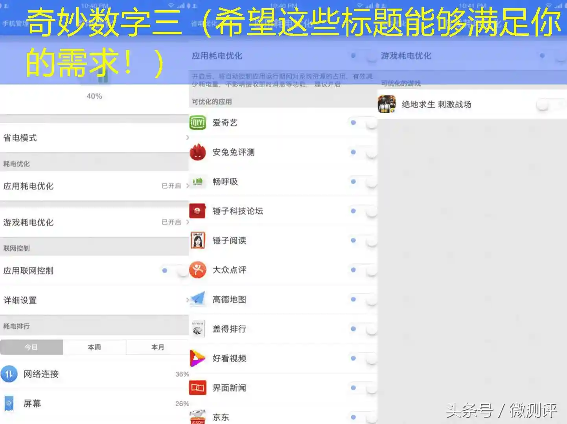Tap the 爱奇艺 app name
Viewport: 567px width, 424px height.
[x=225, y=123]
